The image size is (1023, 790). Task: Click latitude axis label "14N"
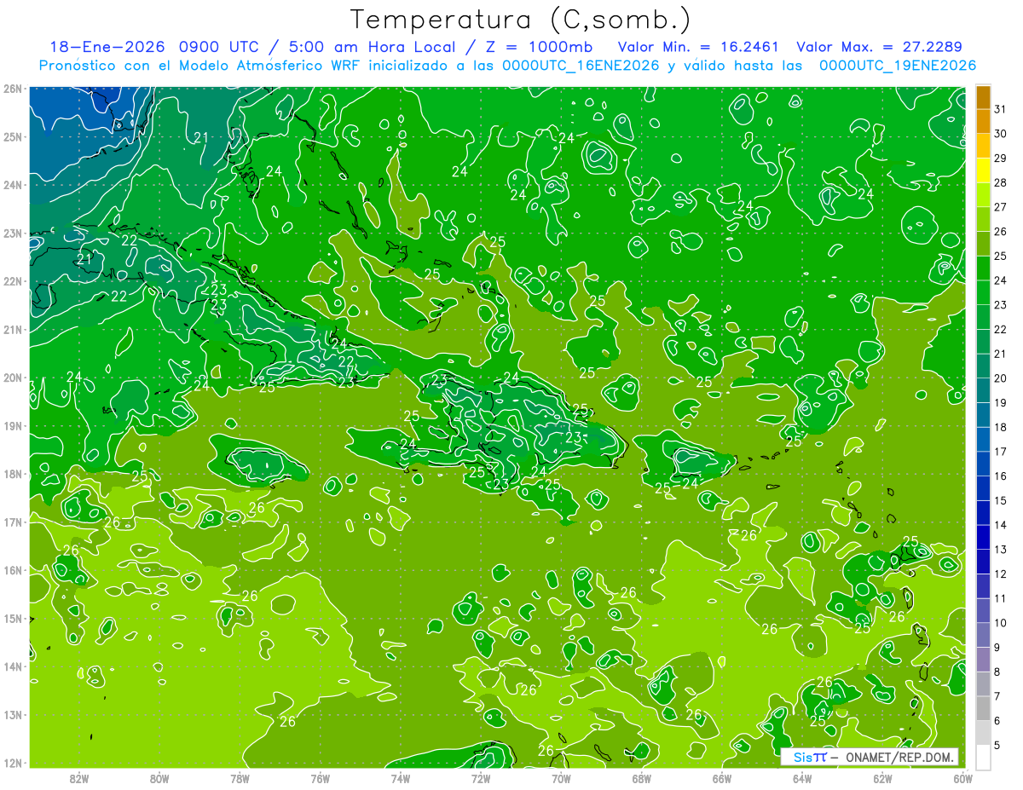point(13,667)
